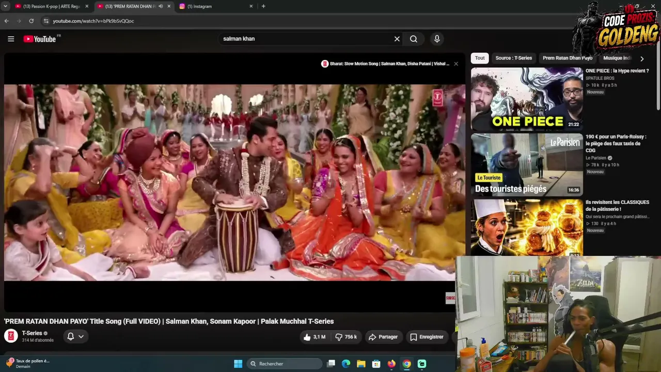The width and height of the screenshot is (661, 372).
Task: Visit the Le Parisien channel name
Action: (x=596, y=158)
